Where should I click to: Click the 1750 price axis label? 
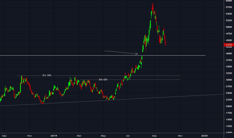coord(229,113)
